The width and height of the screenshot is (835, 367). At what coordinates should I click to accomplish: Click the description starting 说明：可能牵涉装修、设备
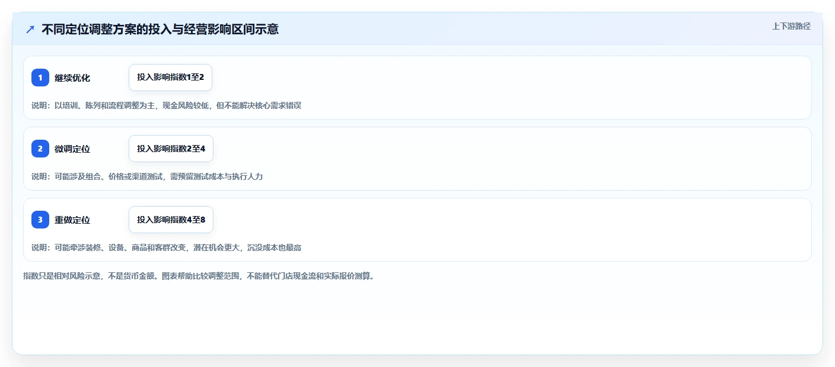tap(167, 247)
